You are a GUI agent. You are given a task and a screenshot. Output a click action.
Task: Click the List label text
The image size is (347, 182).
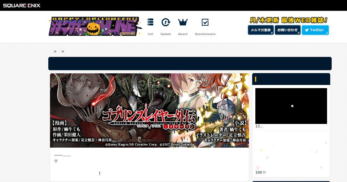150,34
